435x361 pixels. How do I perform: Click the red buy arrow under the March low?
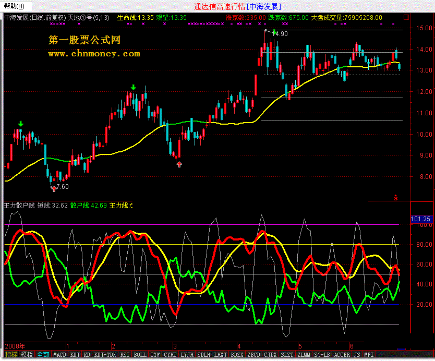179,164
